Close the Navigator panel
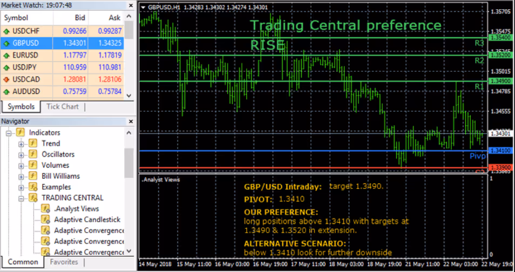The image size is (515, 272). click(x=131, y=121)
